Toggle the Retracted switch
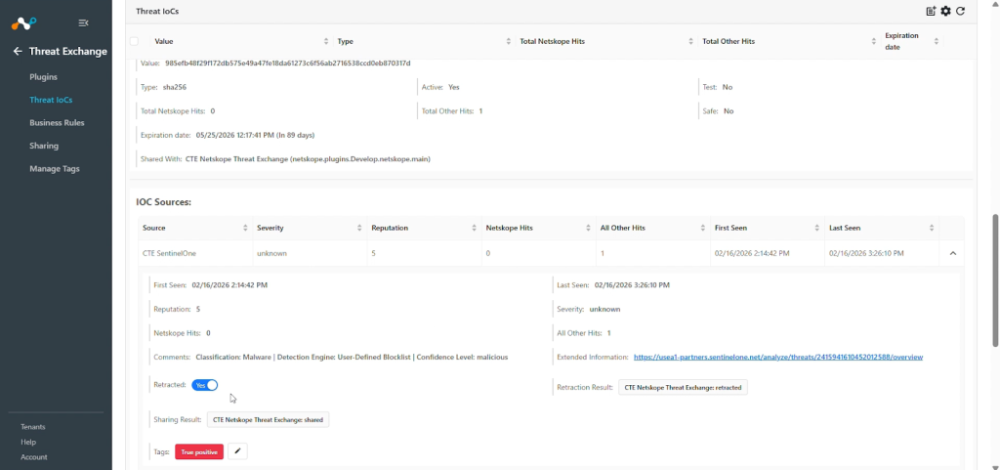 tap(205, 385)
